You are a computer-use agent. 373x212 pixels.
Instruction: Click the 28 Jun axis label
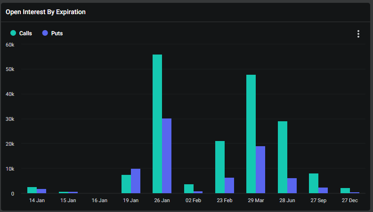pos(287,200)
